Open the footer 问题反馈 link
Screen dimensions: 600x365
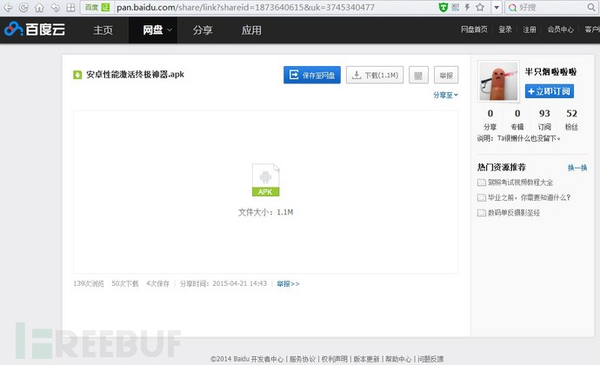tap(430, 359)
